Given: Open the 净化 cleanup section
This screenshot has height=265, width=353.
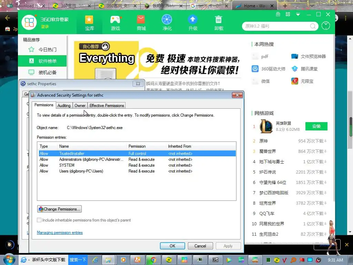Looking at the screenshot, I should pyautogui.click(x=167, y=23).
